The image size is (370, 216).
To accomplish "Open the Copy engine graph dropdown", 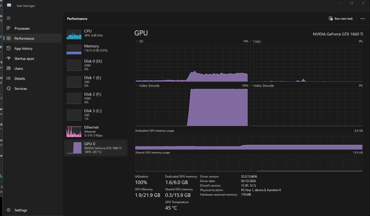I will [251, 41].
